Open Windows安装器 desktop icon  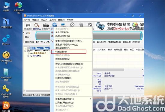(6, 74)
